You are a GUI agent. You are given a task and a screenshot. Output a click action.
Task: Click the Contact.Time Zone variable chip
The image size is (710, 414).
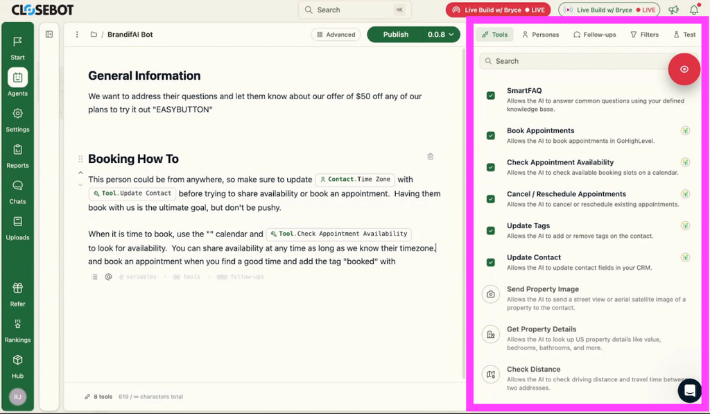[355, 180]
